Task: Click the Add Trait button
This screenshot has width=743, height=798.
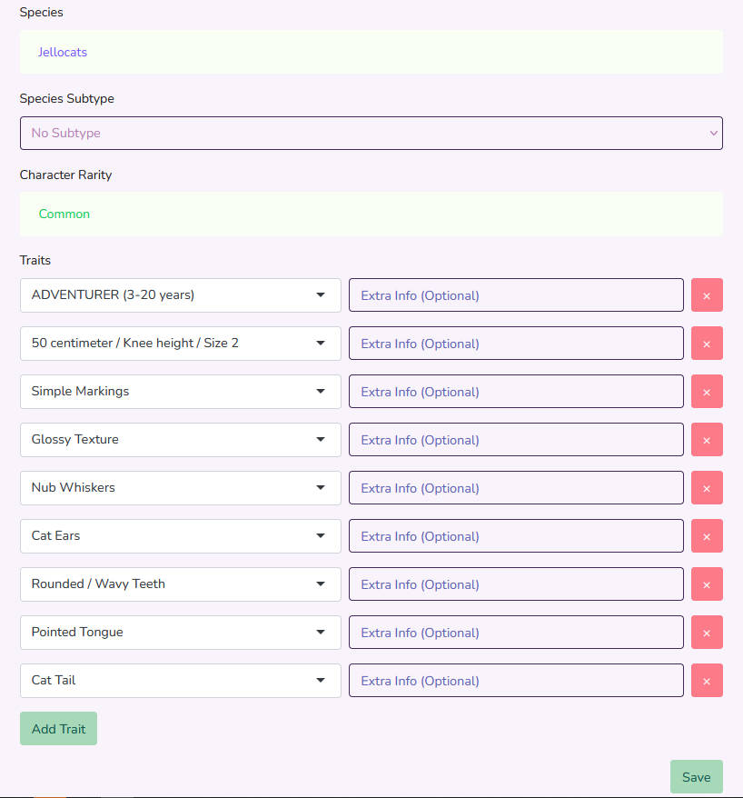Action: coord(58,729)
